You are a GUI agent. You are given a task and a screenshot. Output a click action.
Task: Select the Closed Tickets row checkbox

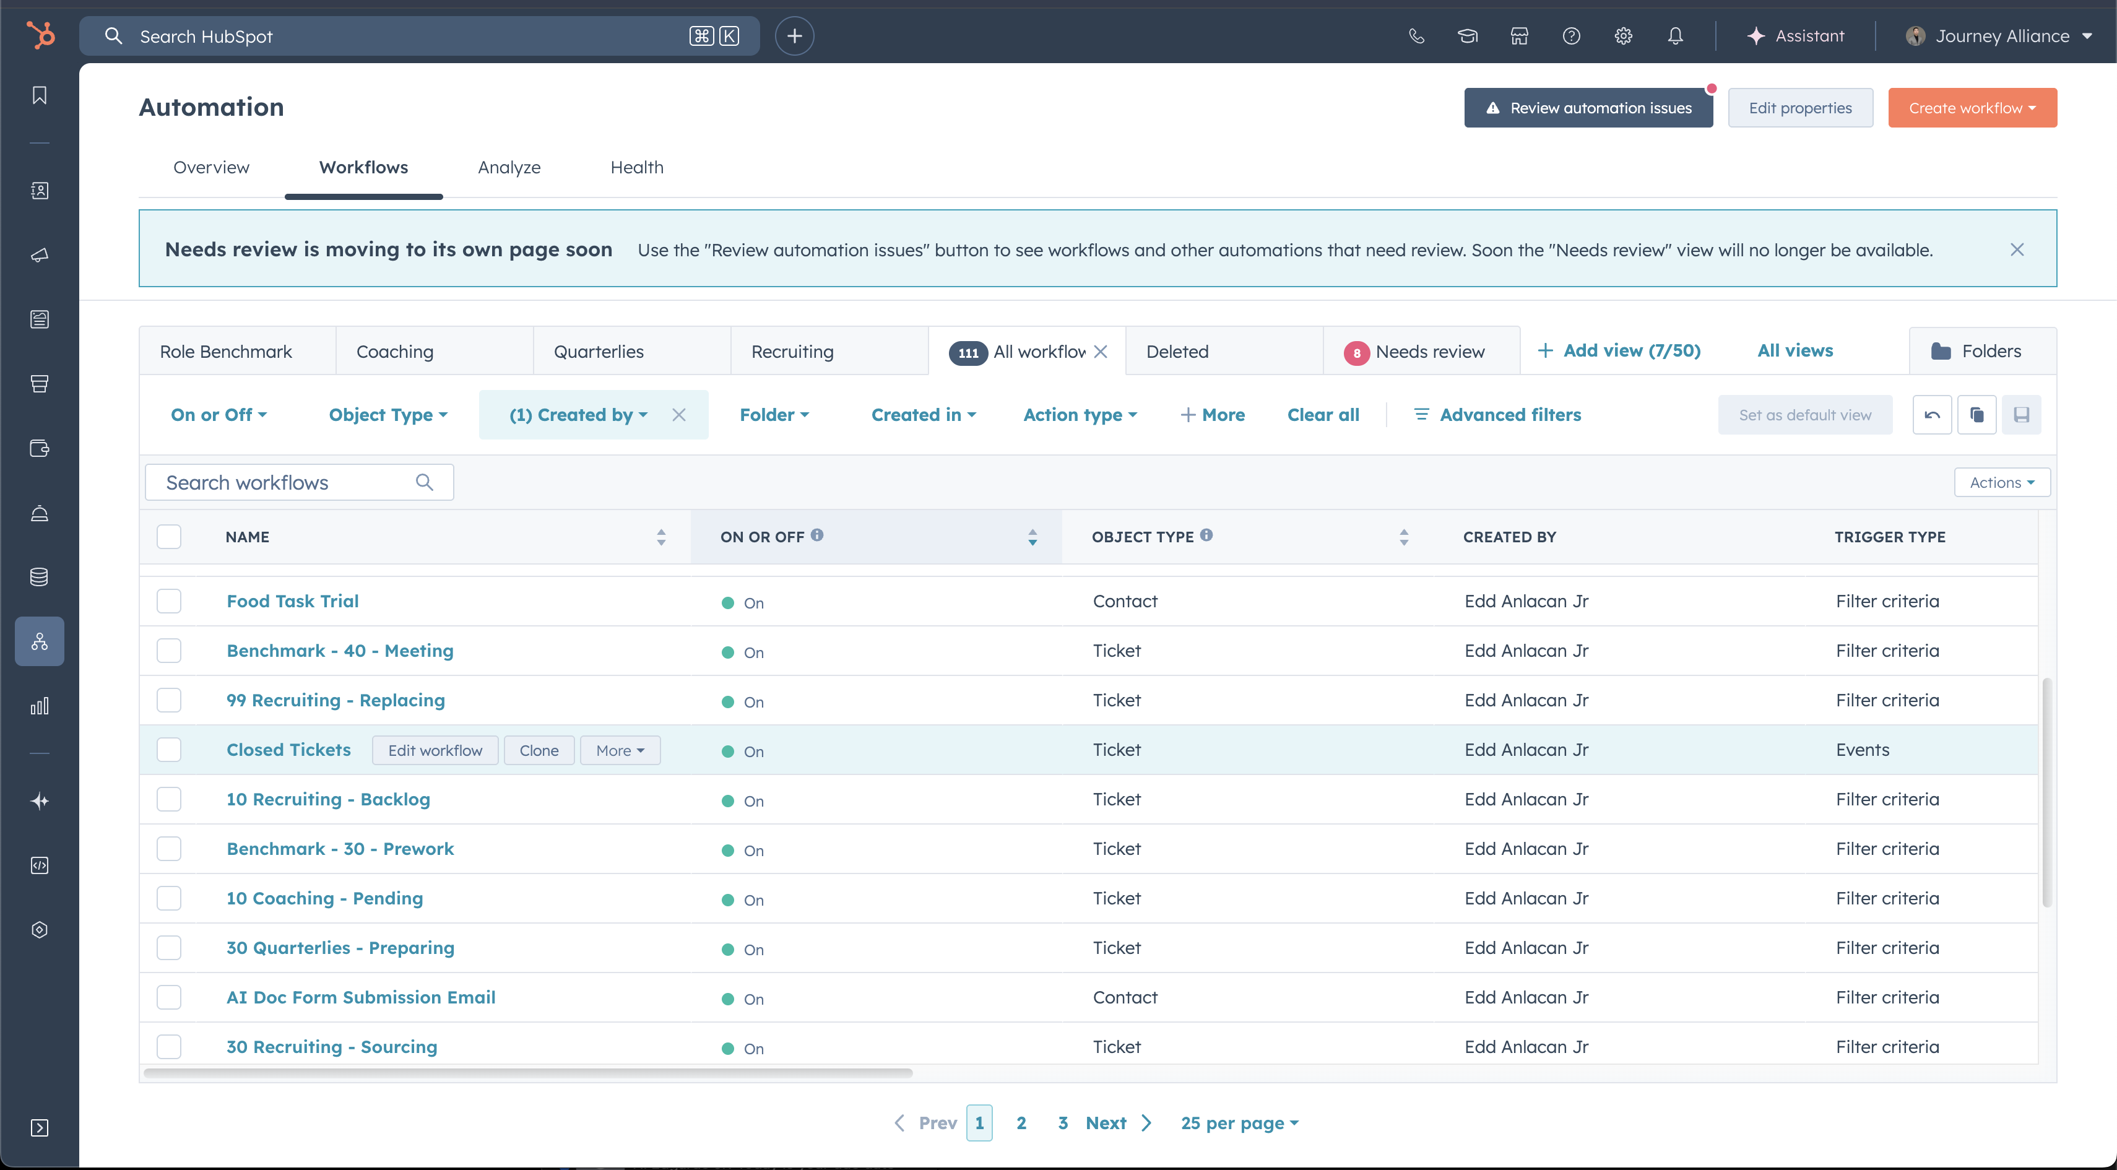pos(169,749)
